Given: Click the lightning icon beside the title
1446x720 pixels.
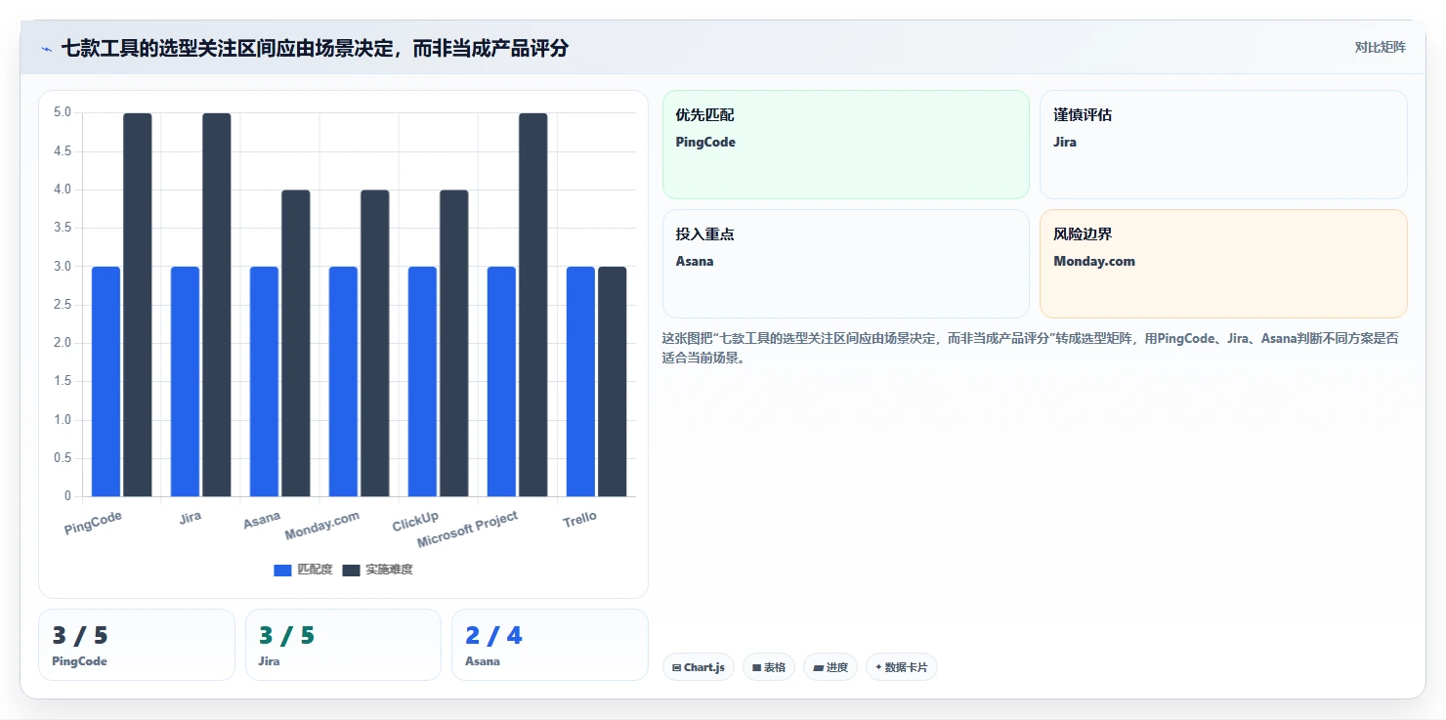Looking at the screenshot, I should tap(47, 49).
